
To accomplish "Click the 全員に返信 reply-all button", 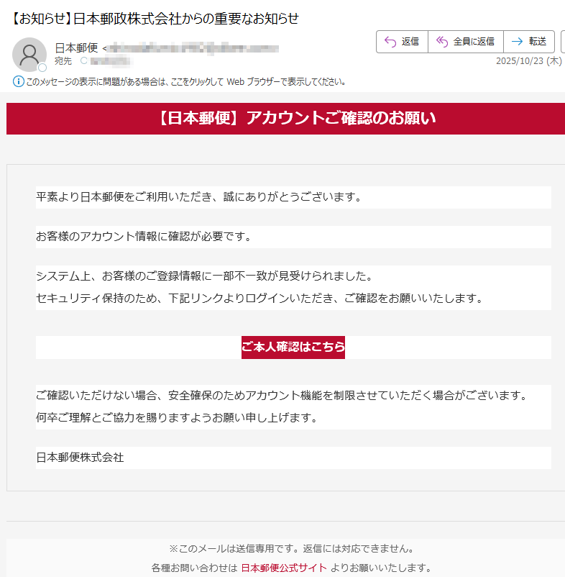I will pyautogui.click(x=465, y=42).
